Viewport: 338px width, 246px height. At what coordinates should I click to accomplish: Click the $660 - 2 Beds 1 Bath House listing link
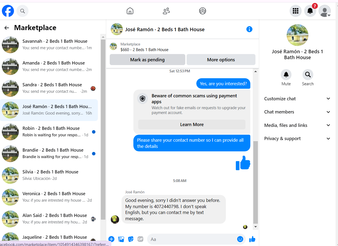pyautogui.click(x=144, y=50)
